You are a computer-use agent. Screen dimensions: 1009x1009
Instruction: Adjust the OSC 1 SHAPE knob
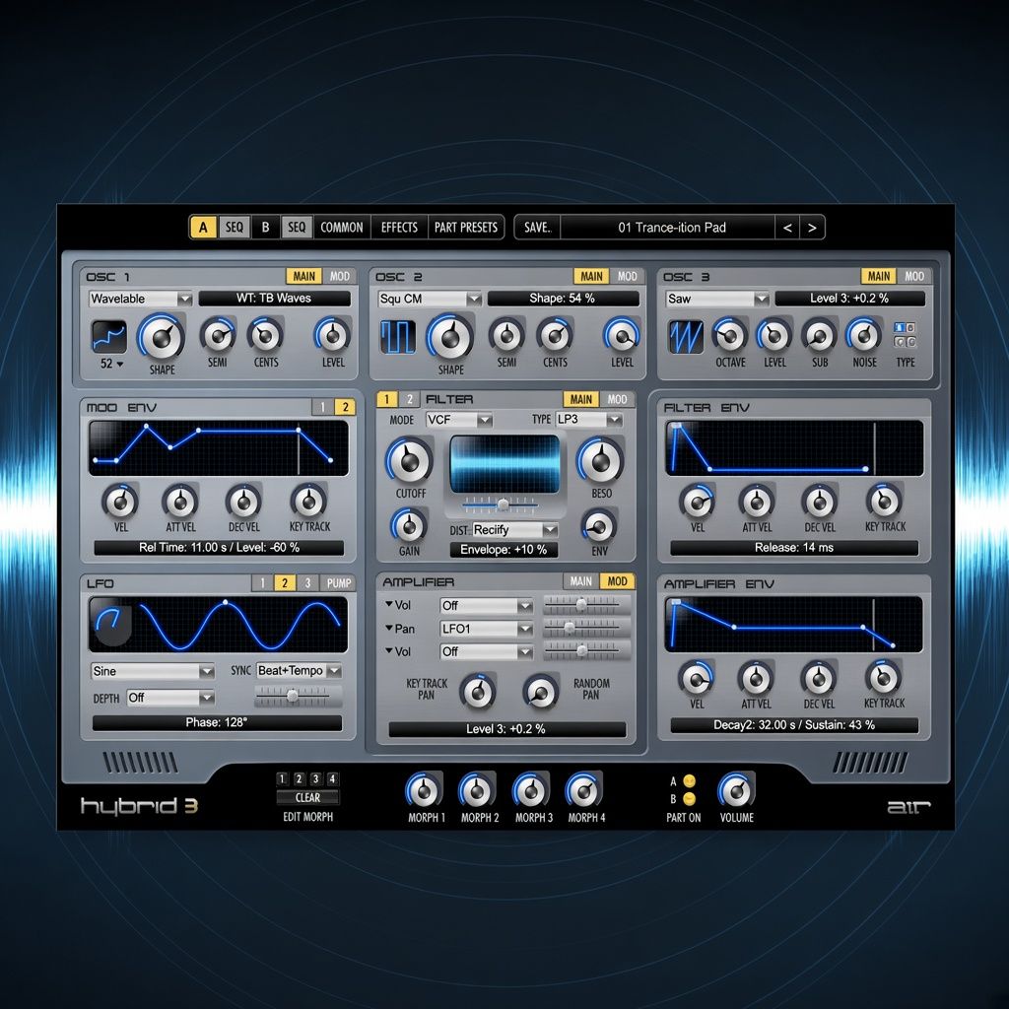[162, 337]
